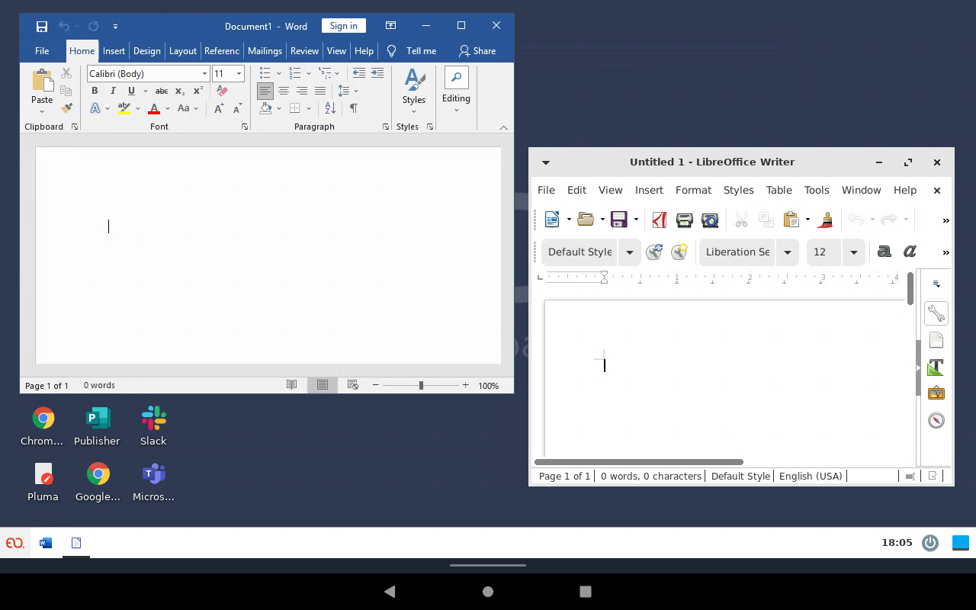Turn on center alignment in Word
The image size is (976, 610).
pos(284,91)
